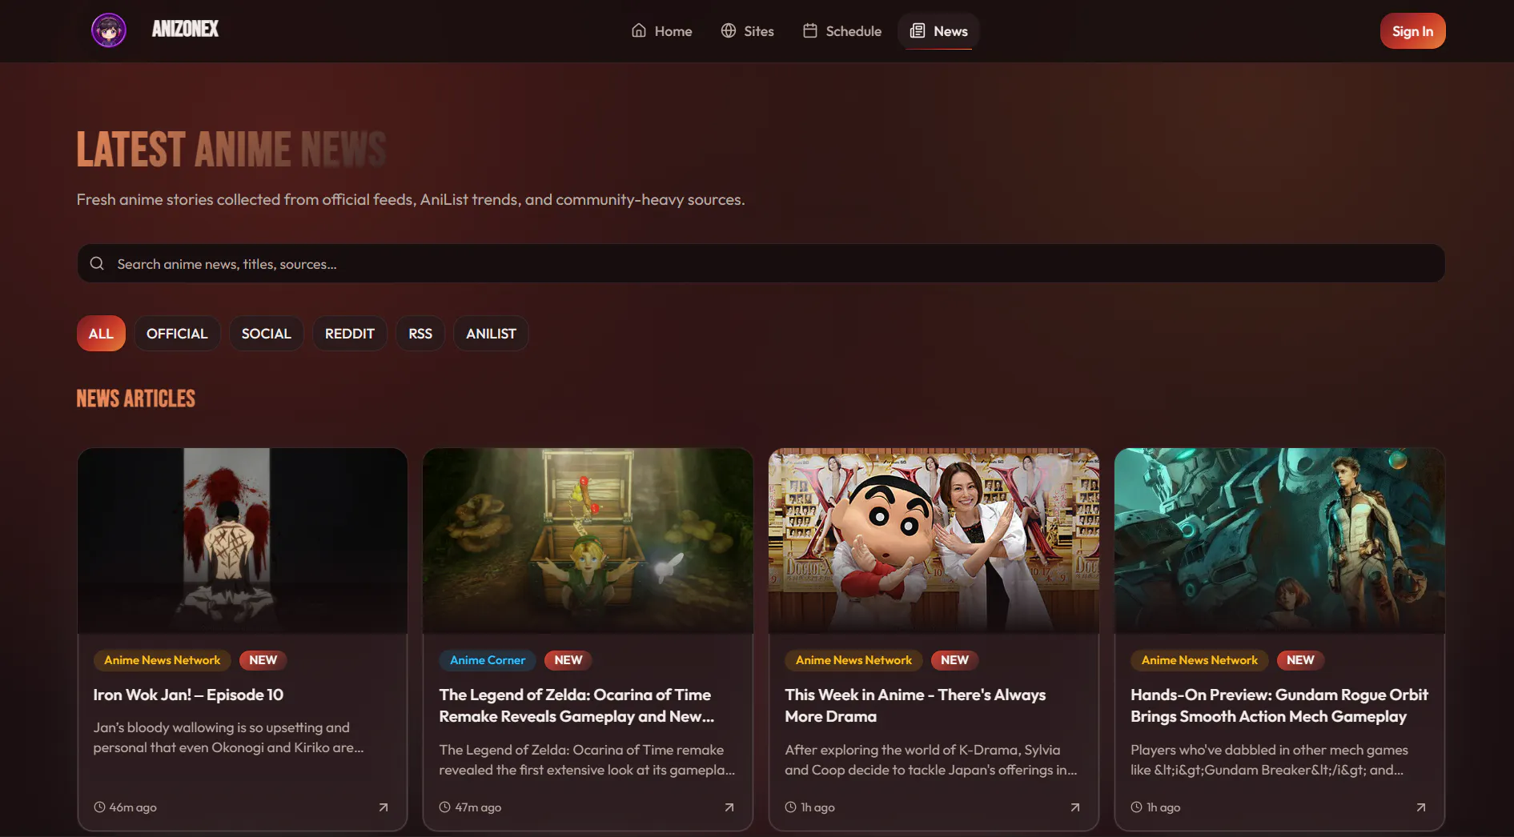Open the Iron Wok Jan thumbnail

point(243,541)
